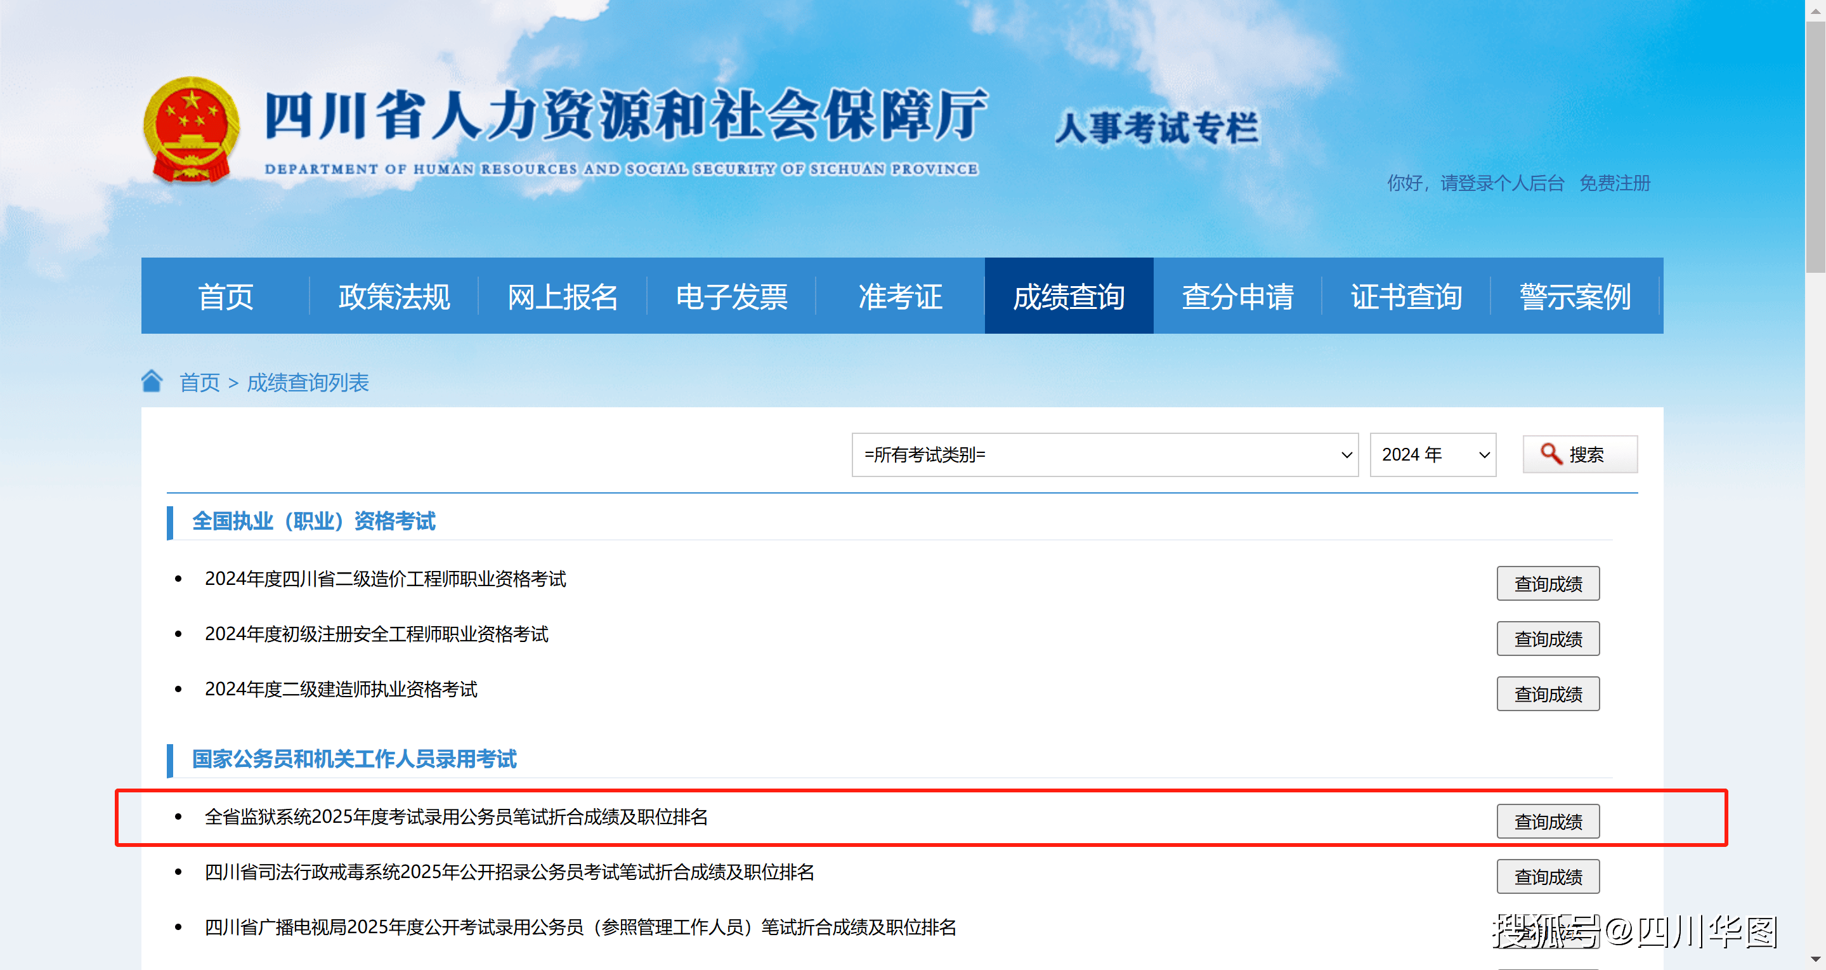
Task: Open the 电子发票 tab
Action: pyautogui.click(x=731, y=296)
